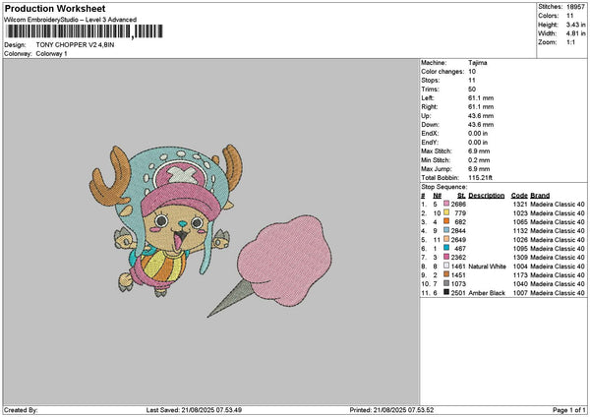Click the Brand column header

[540, 195]
